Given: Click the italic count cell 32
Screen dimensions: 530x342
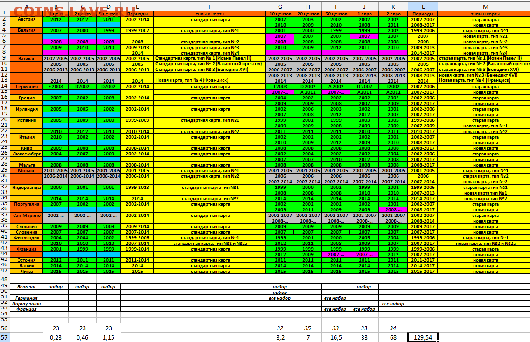Looking at the screenshot, I should [280, 328].
